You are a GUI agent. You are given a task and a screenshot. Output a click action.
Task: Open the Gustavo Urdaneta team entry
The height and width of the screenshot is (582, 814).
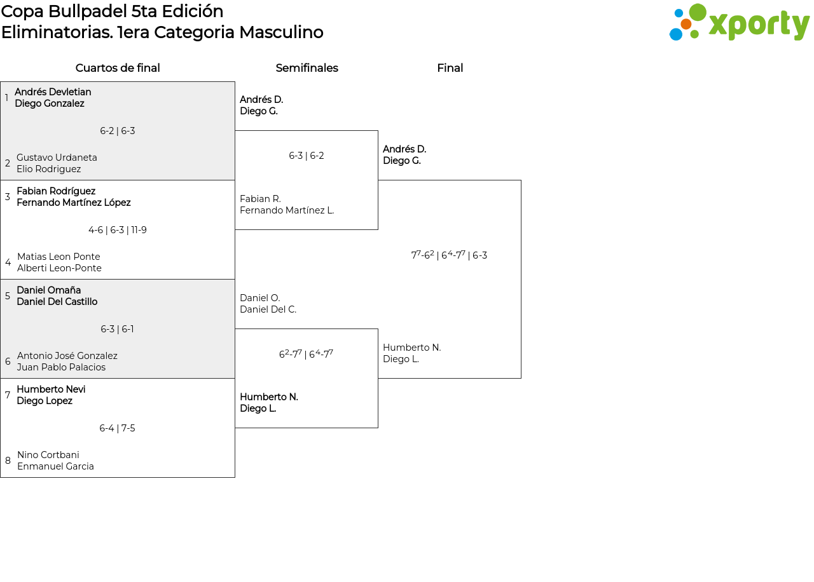tap(57, 163)
